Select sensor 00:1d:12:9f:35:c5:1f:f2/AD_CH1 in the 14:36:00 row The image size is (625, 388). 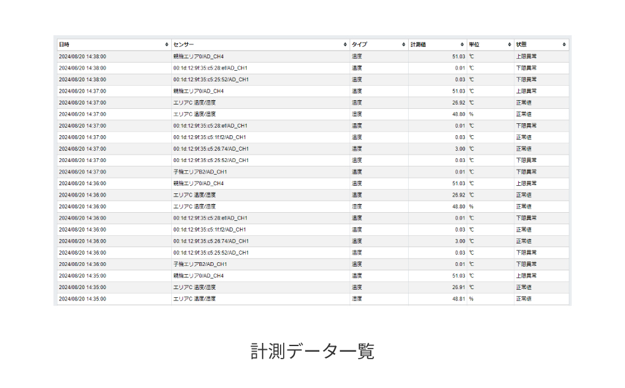(209, 230)
